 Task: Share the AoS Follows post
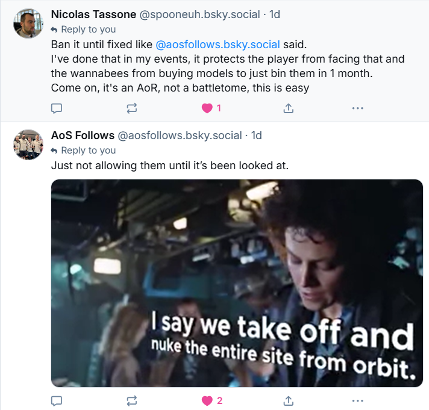tap(289, 400)
